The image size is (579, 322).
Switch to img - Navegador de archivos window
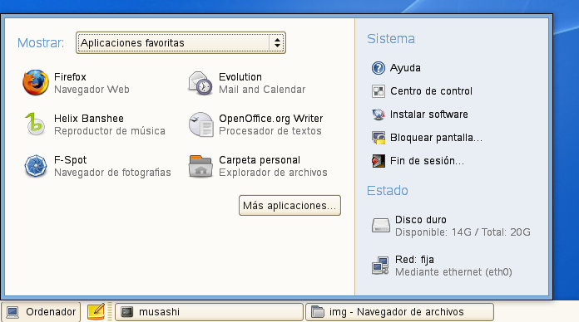[400, 312]
